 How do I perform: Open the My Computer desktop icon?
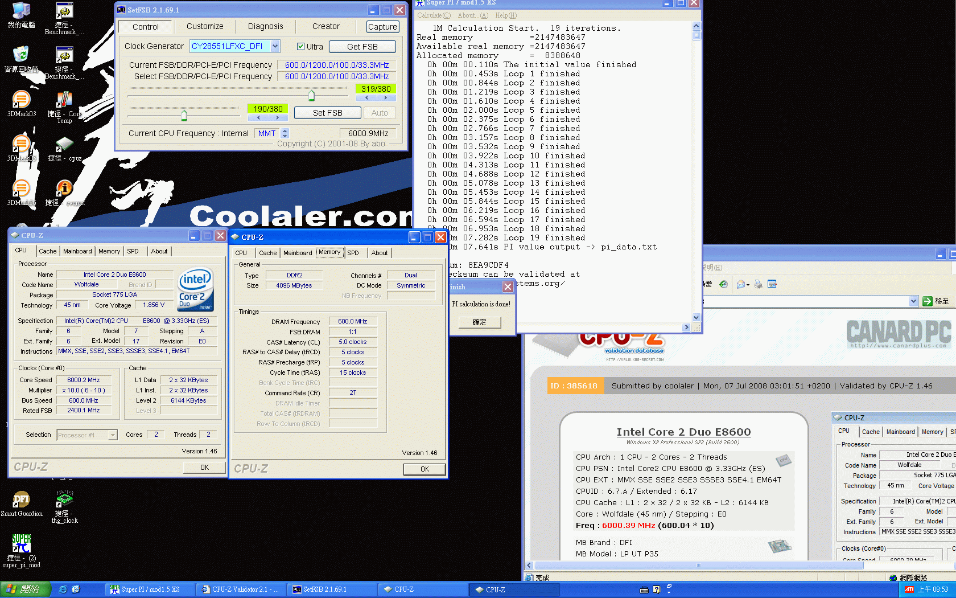coord(21,15)
